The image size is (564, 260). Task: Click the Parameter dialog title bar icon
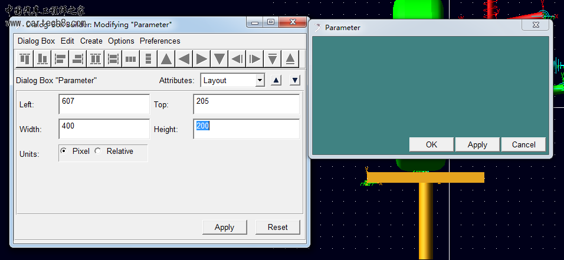317,27
